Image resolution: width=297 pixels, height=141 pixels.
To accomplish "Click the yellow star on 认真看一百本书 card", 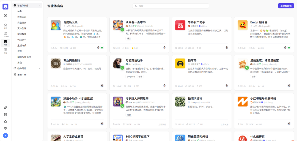I will 133,48.
